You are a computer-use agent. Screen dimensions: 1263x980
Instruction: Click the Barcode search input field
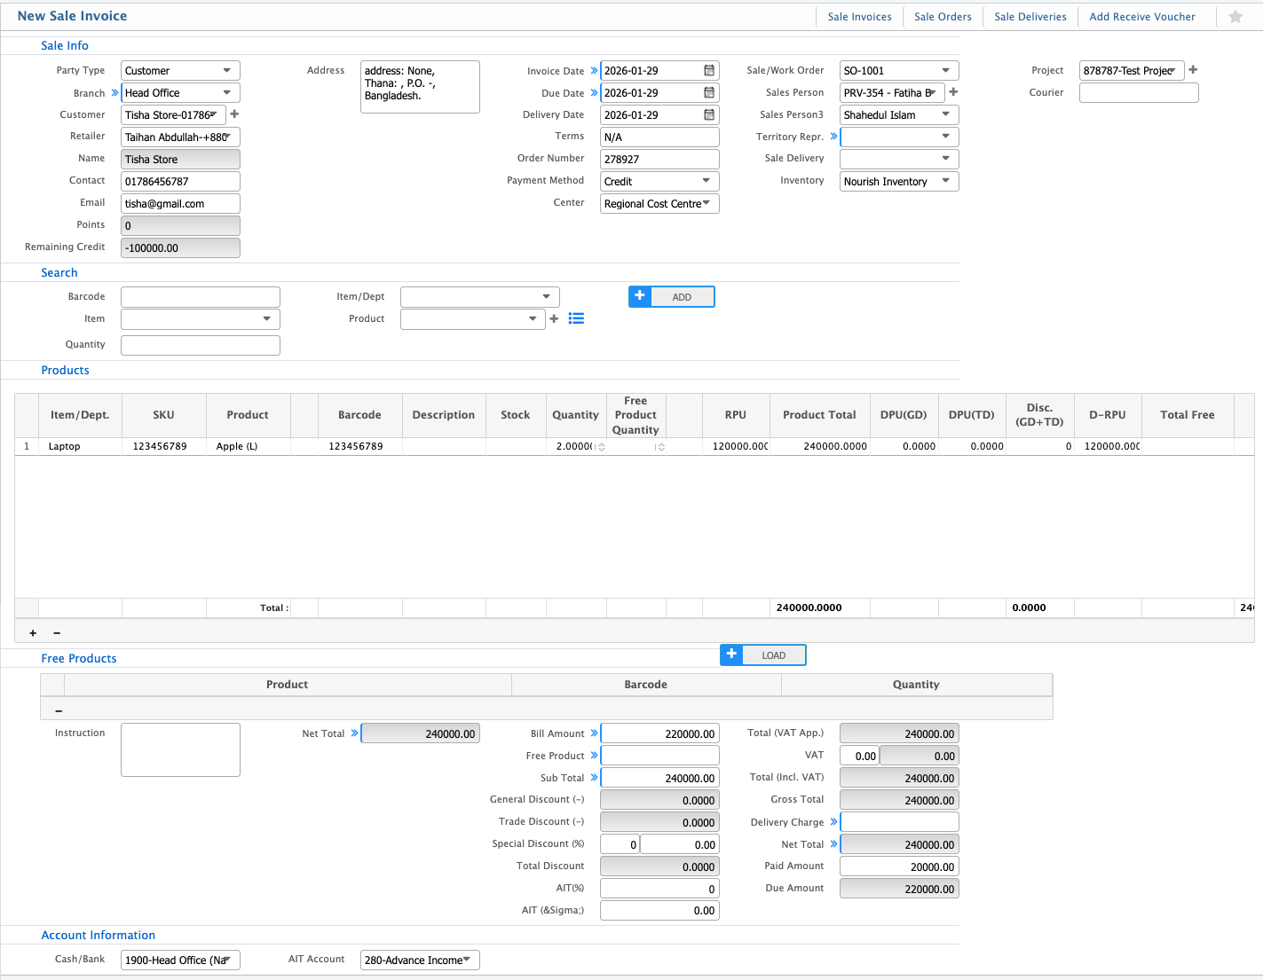point(201,297)
